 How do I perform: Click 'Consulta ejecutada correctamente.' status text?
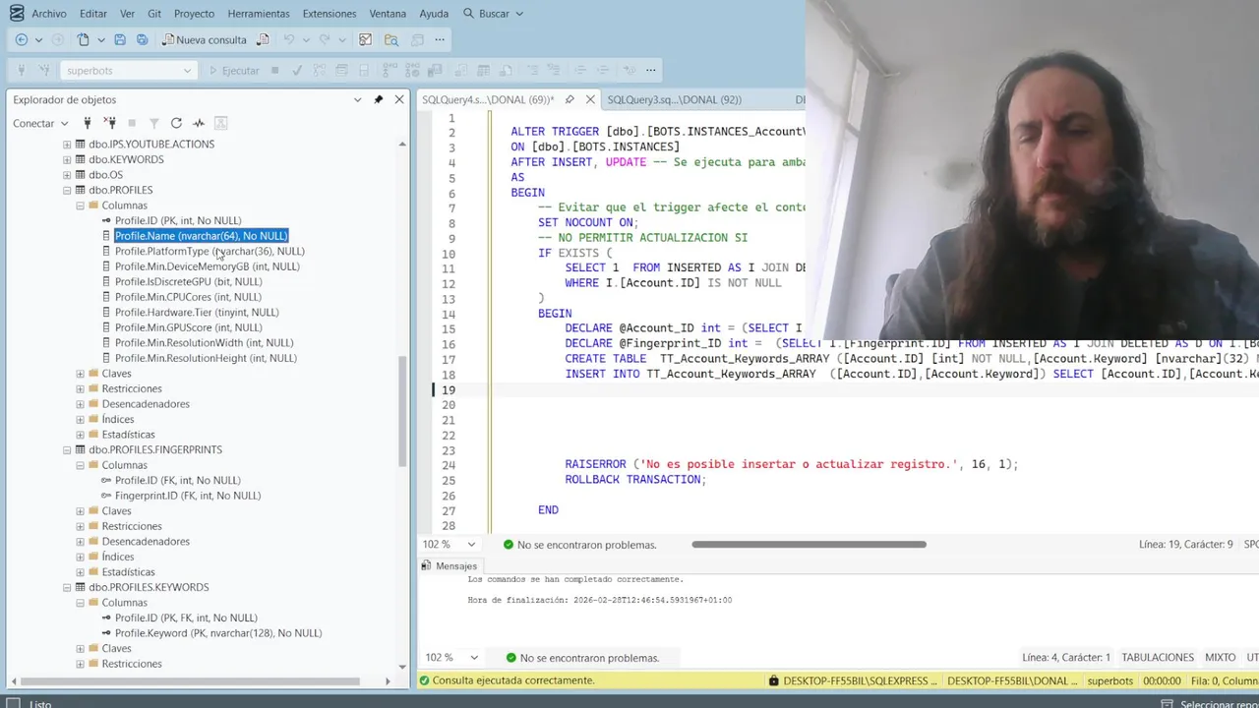tap(513, 680)
